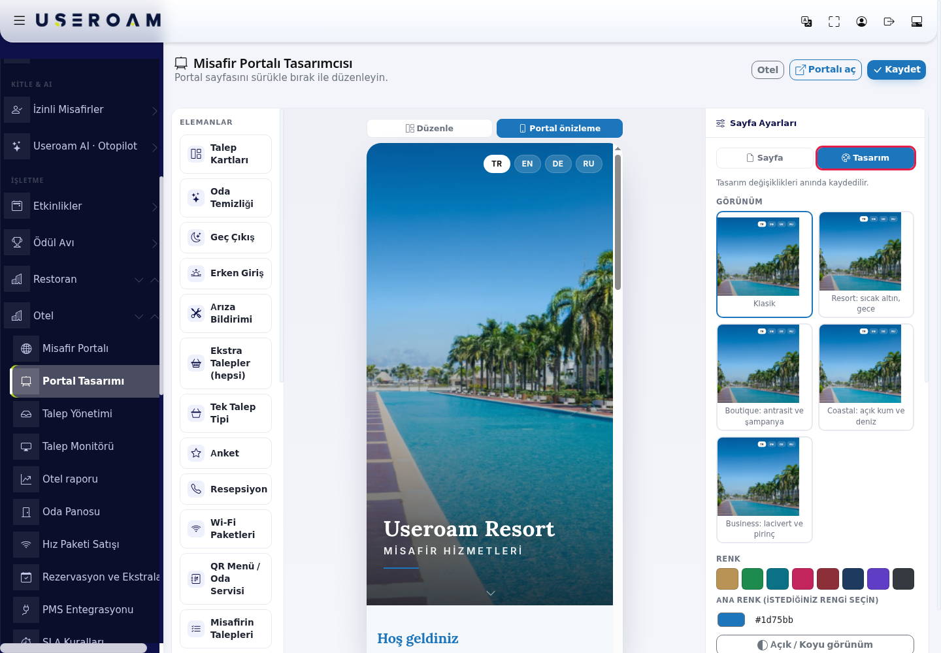941x653 pixels.
Task: Click the Talep Monitörü screen icon
Action: (26, 447)
